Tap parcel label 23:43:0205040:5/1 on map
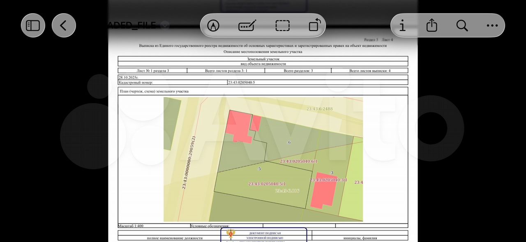Image resolution: width=526 pixels, height=242 pixels. 267,184
